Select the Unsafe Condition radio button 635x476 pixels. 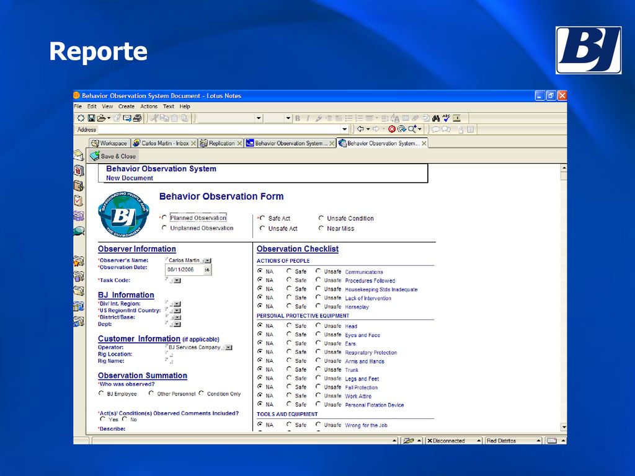tap(321, 218)
